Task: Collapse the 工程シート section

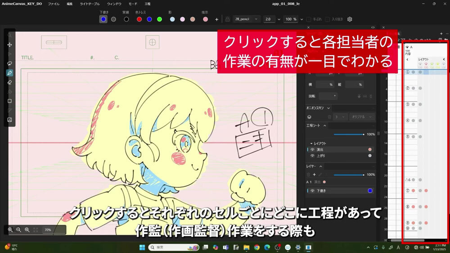Action: tap(324, 125)
